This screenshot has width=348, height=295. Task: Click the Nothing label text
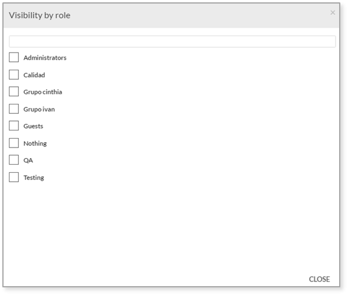point(35,143)
